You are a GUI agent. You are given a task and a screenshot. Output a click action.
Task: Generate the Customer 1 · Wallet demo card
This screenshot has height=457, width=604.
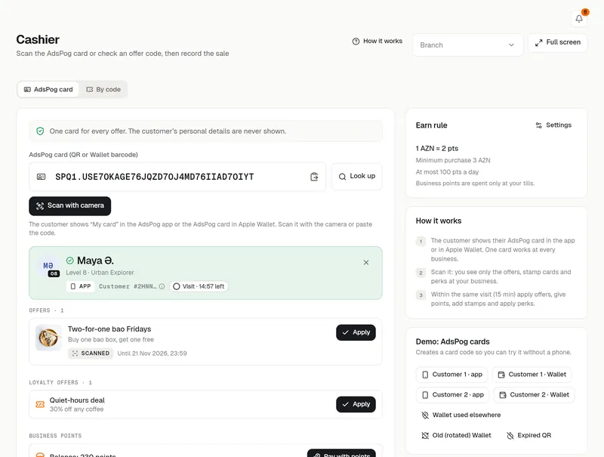[532, 375]
